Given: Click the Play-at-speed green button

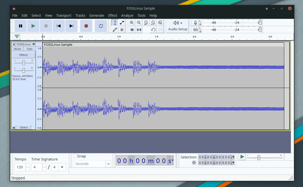Looking at the screenshot, I should coord(242,157).
